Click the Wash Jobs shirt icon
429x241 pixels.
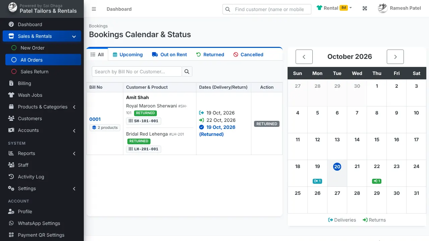[11, 95]
